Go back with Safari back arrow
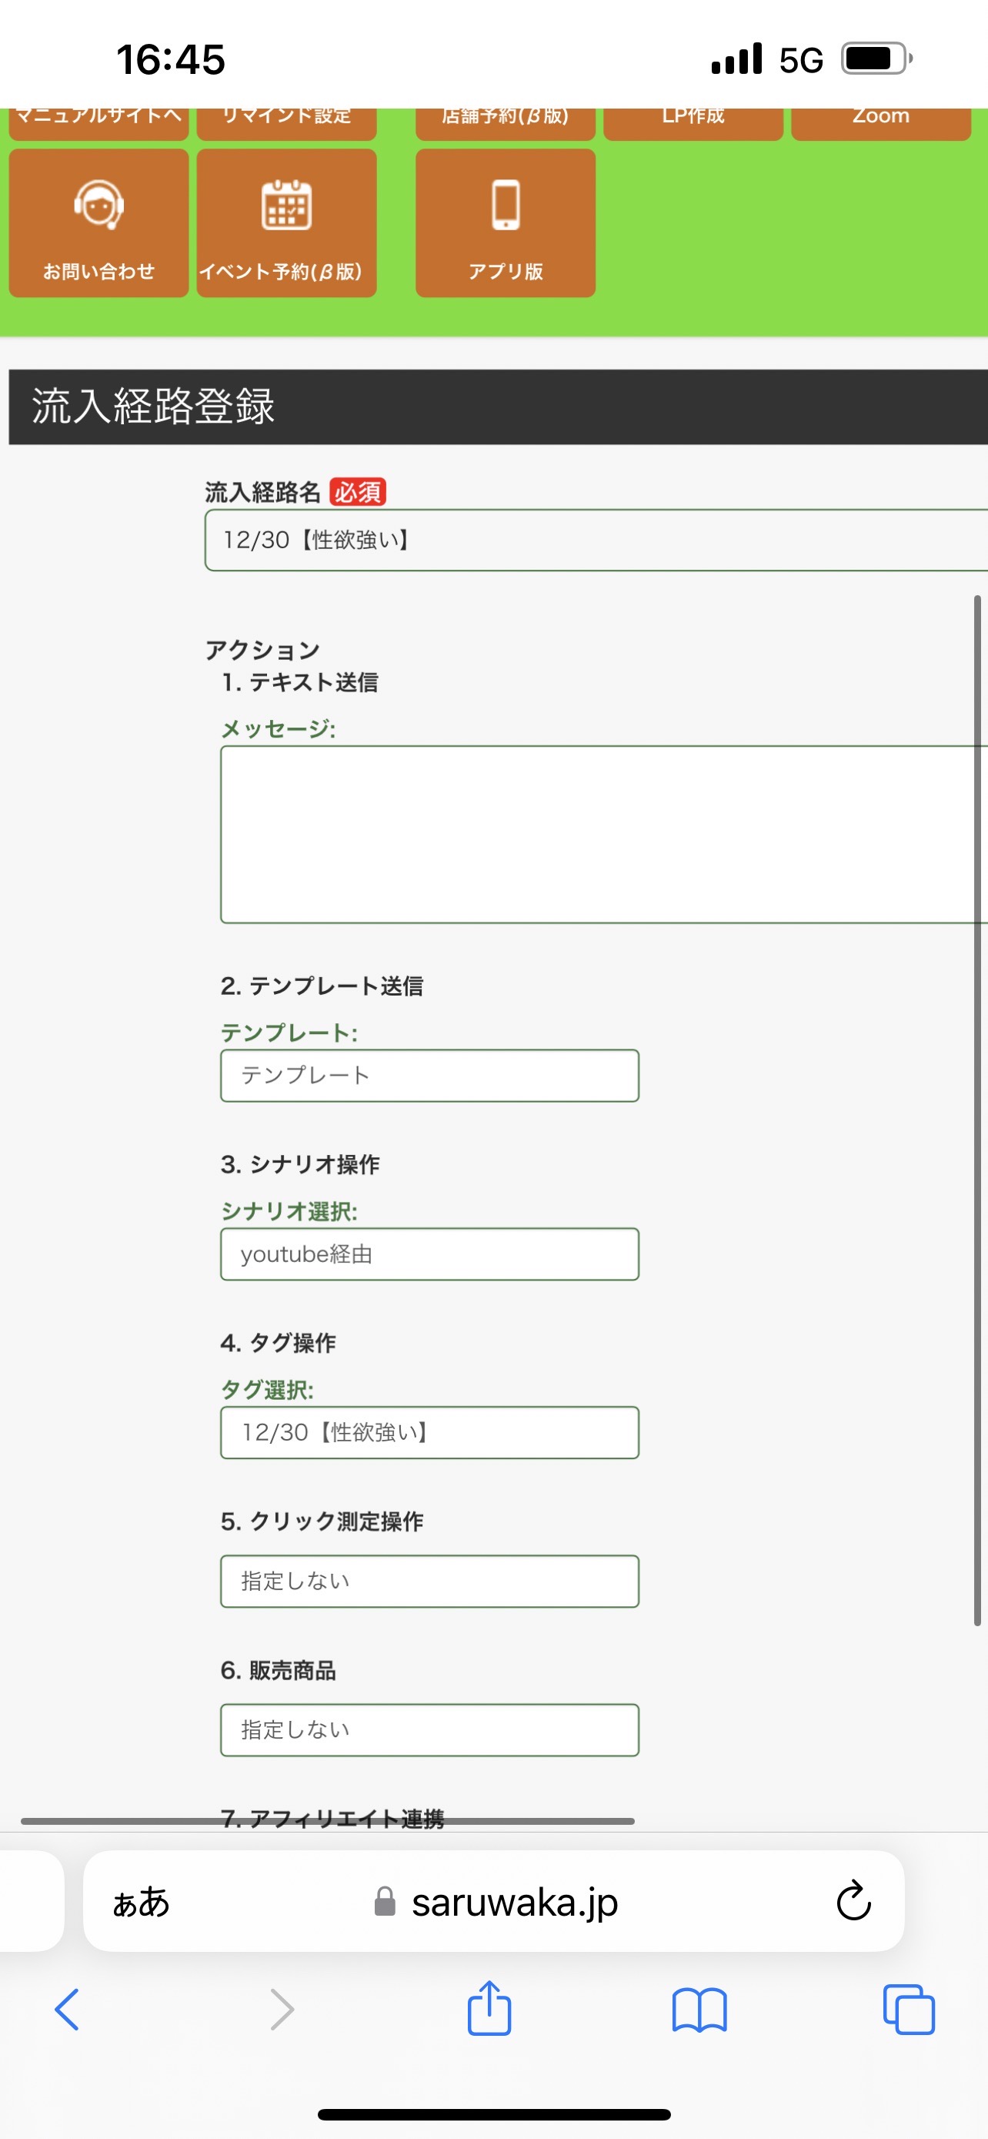The height and width of the screenshot is (2139, 988). click(67, 2010)
